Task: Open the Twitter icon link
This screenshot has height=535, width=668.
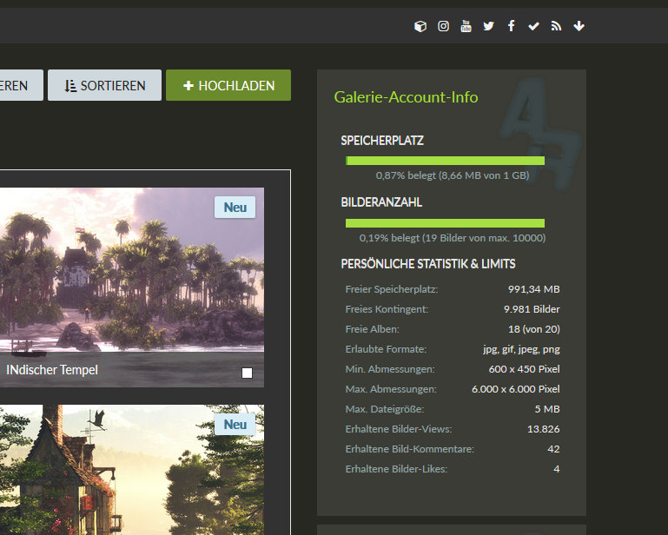Action: click(489, 26)
